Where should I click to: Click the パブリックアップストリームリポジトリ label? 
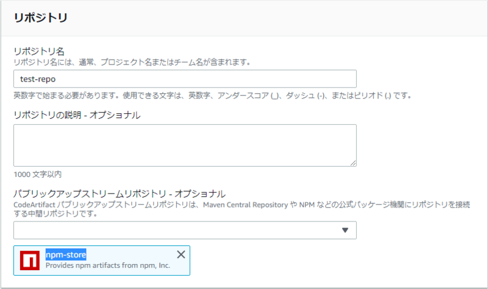click(120, 194)
